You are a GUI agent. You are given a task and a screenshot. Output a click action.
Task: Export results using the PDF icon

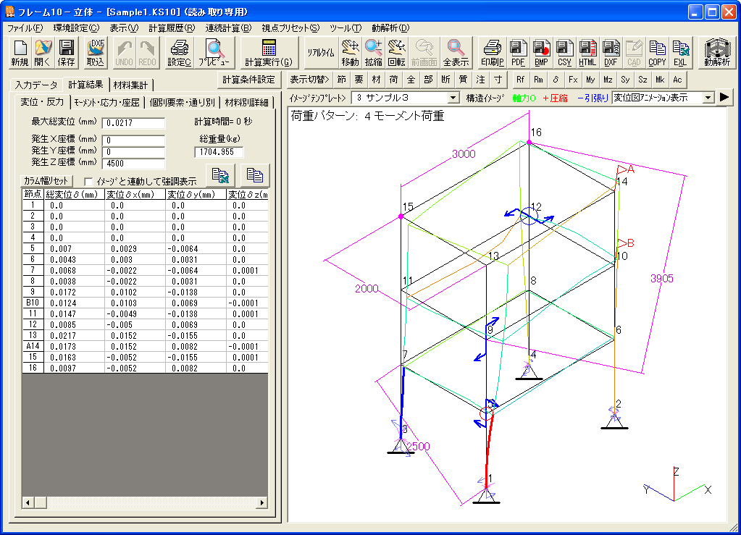pyautogui.click(x=518, y=51)
